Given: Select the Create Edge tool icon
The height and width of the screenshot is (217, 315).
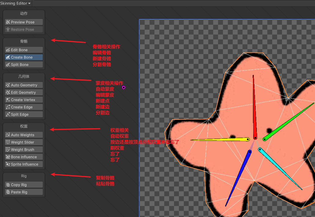Looking at the screenshot, I should [x=8, y=107].
